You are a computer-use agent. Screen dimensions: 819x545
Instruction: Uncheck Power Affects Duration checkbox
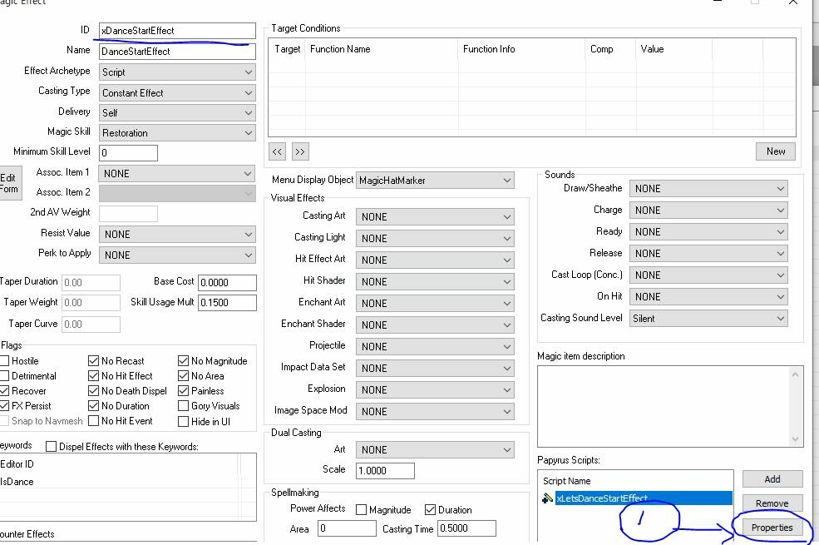(x=431, y=509)
